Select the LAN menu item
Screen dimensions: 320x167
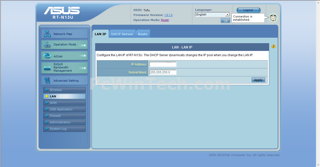click(x=65, y=96)
